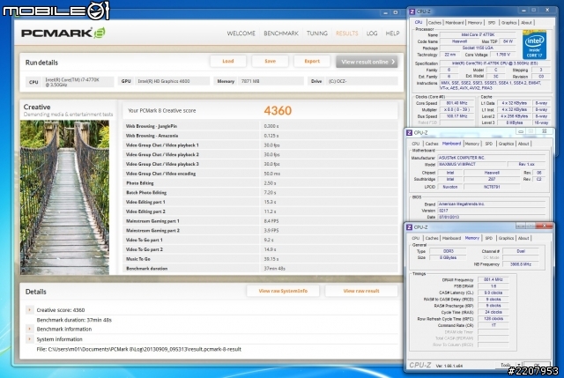
Task: Click the CPU-Z icon in the Mainboard window title
Action: 409,133
